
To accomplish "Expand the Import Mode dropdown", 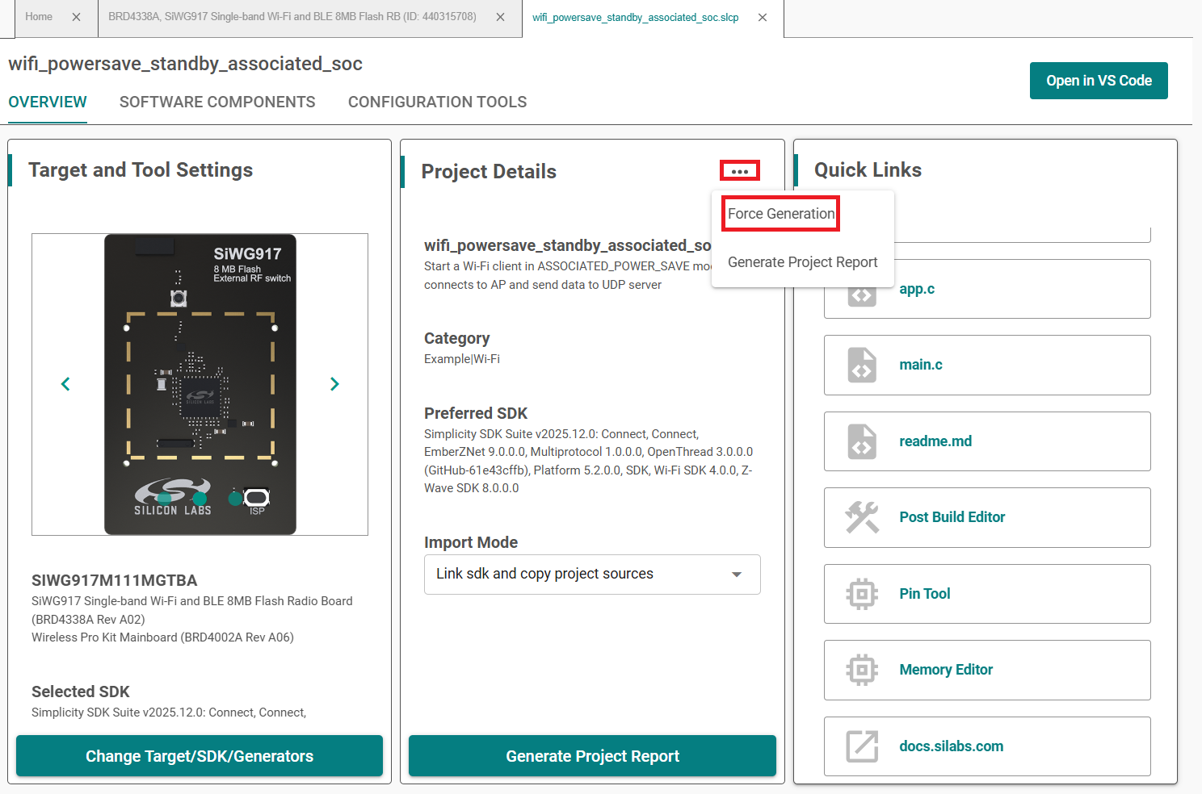I will pos(736,575).
